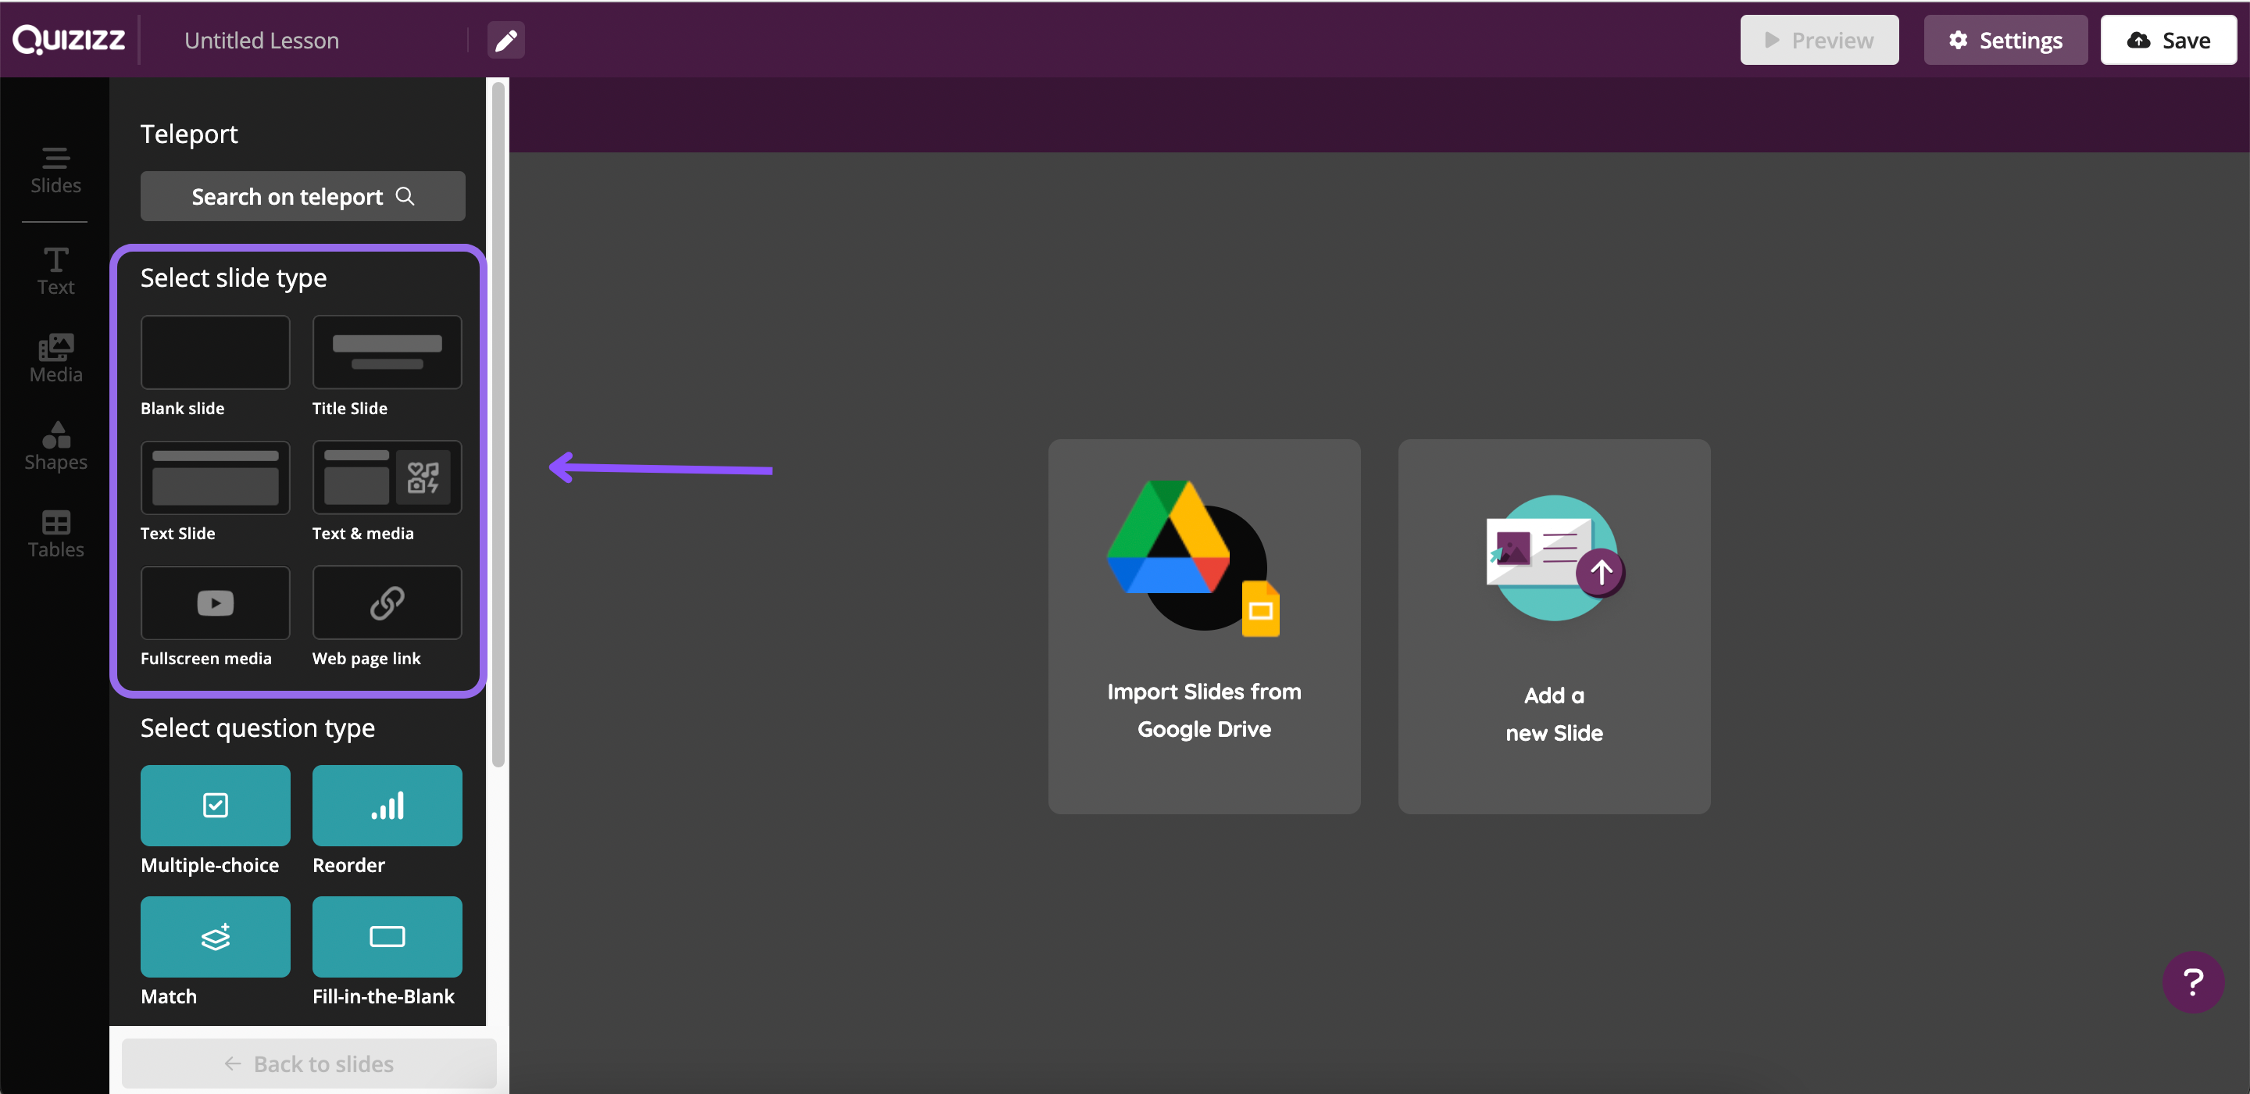Viewport: 2250px width, 1094px height.
Task: Pick the Fullscreen media slide type
Action: pos(215,602)
